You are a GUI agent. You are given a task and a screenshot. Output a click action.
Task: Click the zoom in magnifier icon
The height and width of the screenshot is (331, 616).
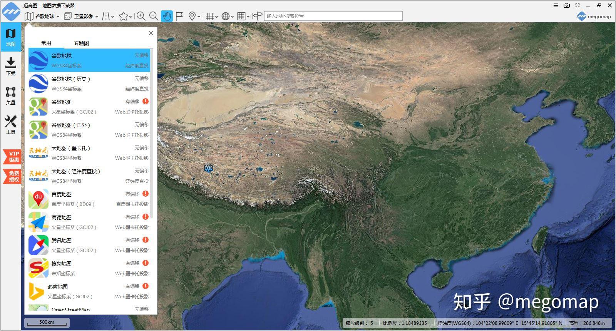click(141, 16)
